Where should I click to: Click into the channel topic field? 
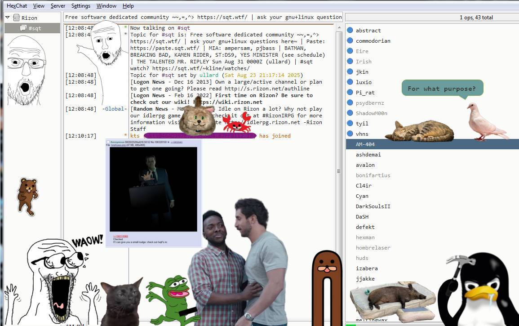tap(203, 17)
